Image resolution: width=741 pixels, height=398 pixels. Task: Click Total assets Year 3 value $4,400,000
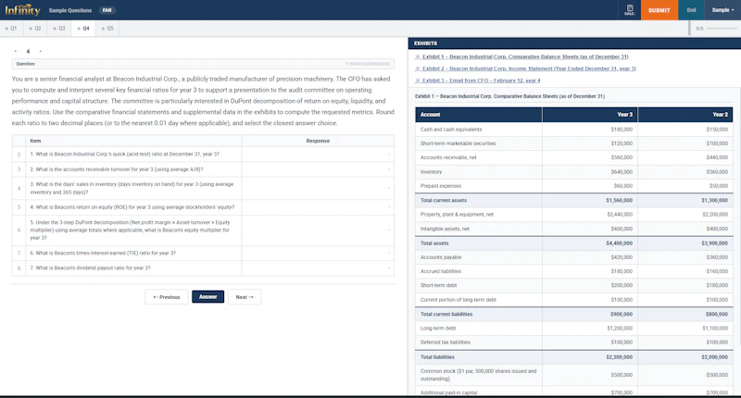click(619, 243)
